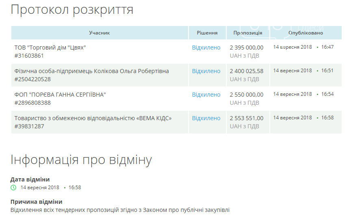The image size is (349, 218).
Task: Click the clock icon next to cancellation date
Action: coord(13,188)
